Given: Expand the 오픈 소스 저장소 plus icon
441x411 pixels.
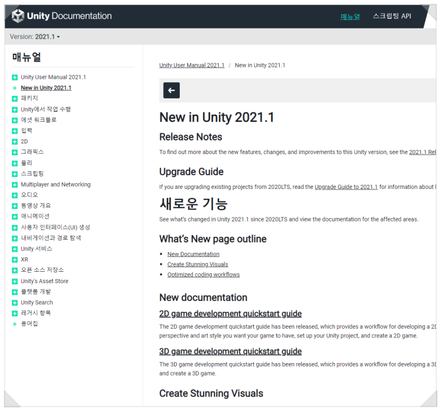Looking at the screenshot, I should [15, 270].
